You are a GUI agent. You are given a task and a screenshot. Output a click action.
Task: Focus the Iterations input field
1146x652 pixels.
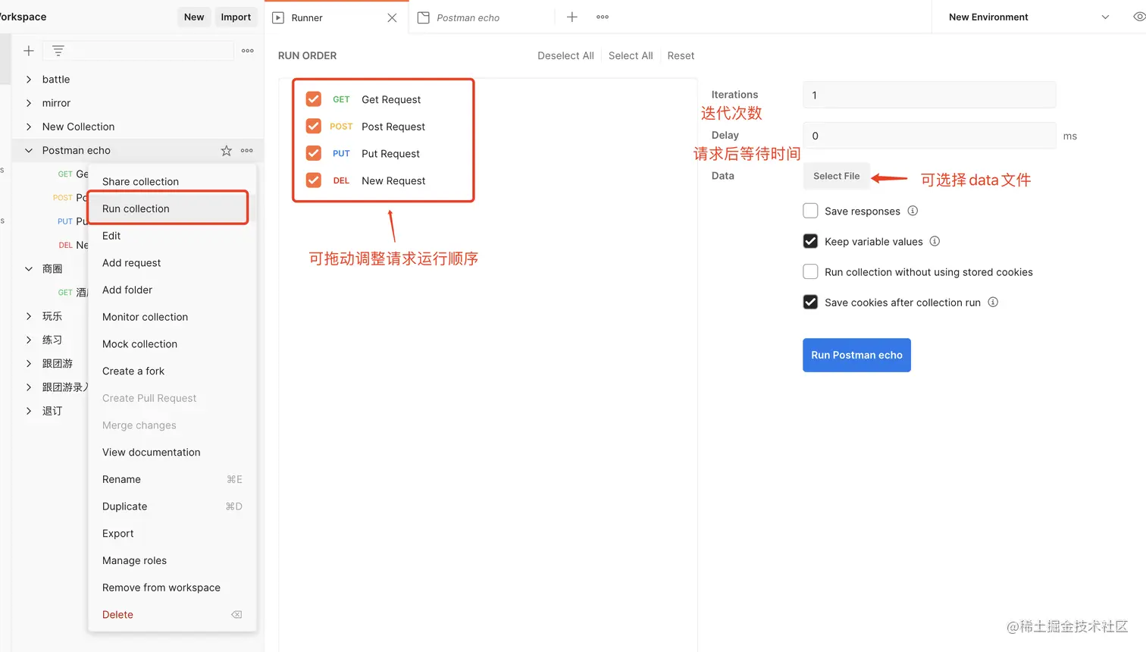tap(929, 95)
